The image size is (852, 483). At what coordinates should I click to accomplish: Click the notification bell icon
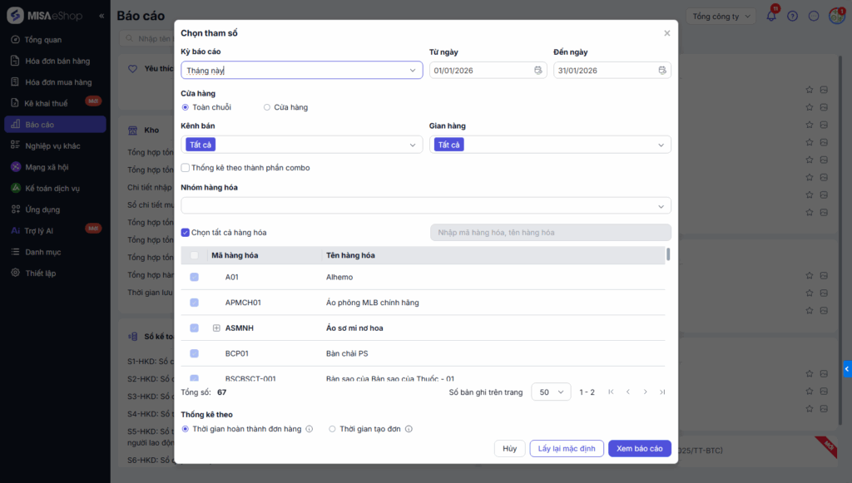[x=771, y=16]
